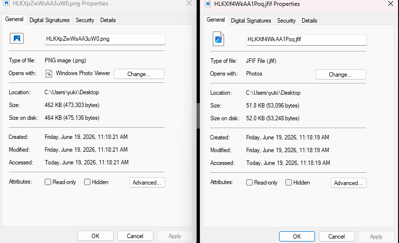Enable Hidden checkbox in jfif Properties

pos(288,183)
